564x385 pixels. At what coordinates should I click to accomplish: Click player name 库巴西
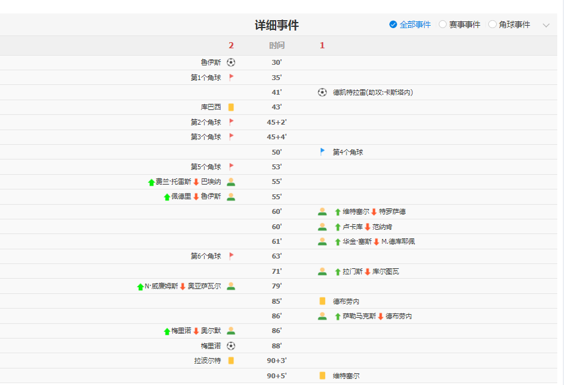211,107
